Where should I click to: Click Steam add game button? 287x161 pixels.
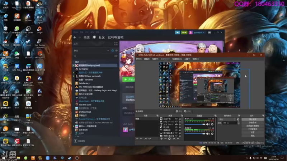(x=80, y=141)
